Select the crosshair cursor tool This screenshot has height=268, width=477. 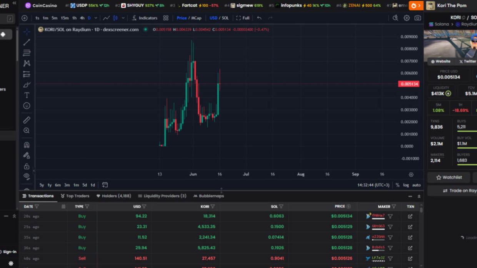[x=27, y=31]
